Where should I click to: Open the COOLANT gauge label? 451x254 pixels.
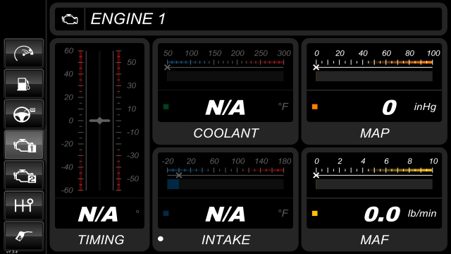(x=225, y=133)
